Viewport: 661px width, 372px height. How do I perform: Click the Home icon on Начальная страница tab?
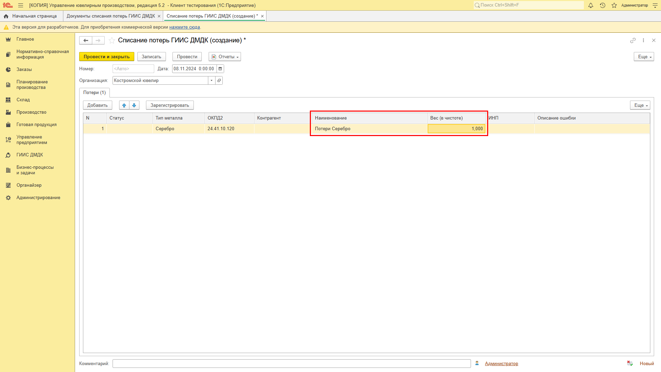6,16
